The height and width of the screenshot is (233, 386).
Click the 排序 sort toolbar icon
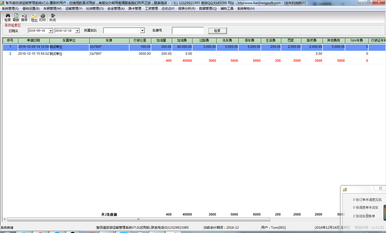(24, 18)
